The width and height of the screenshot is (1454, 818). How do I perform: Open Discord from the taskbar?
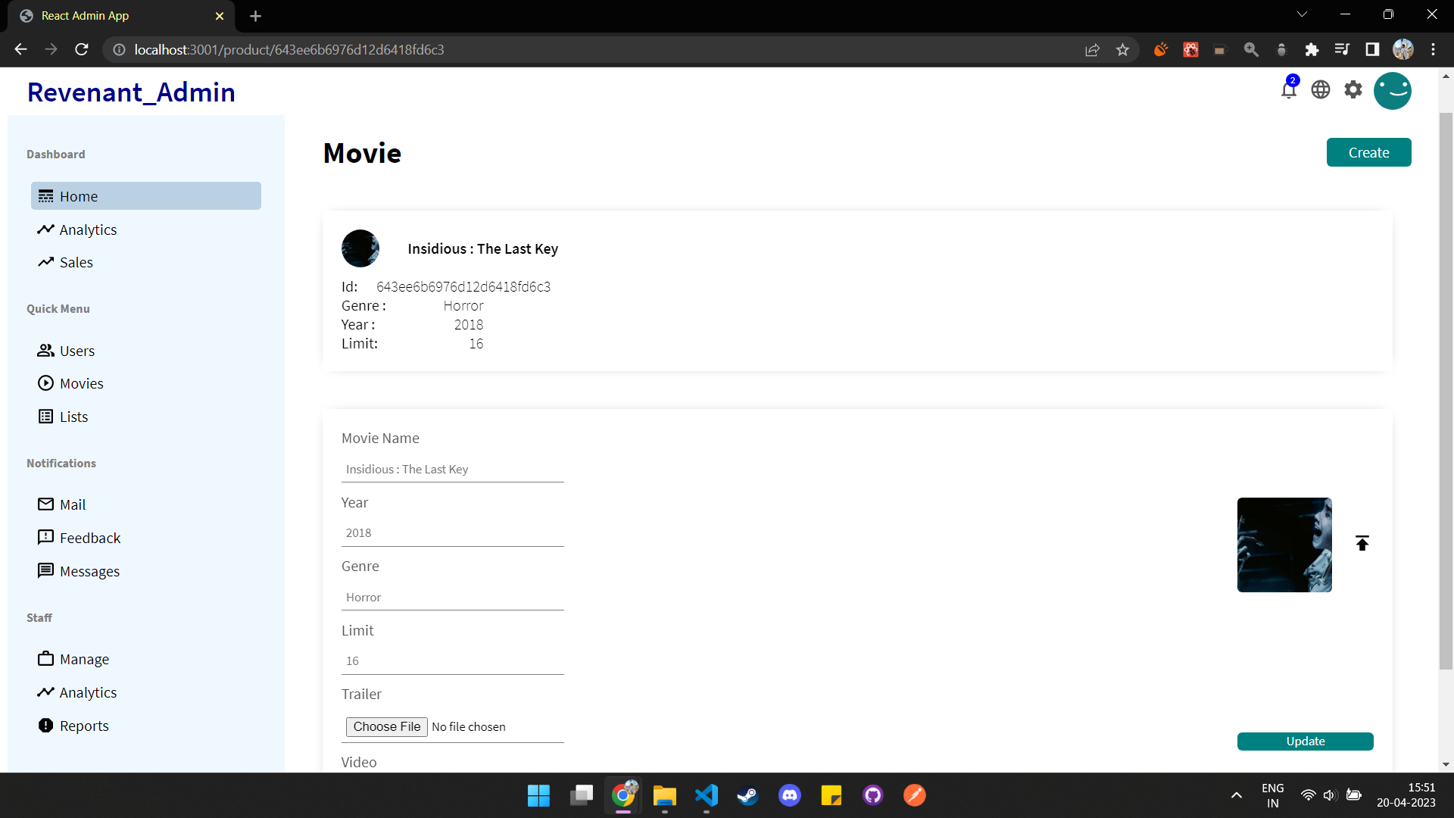click(789, 795)
